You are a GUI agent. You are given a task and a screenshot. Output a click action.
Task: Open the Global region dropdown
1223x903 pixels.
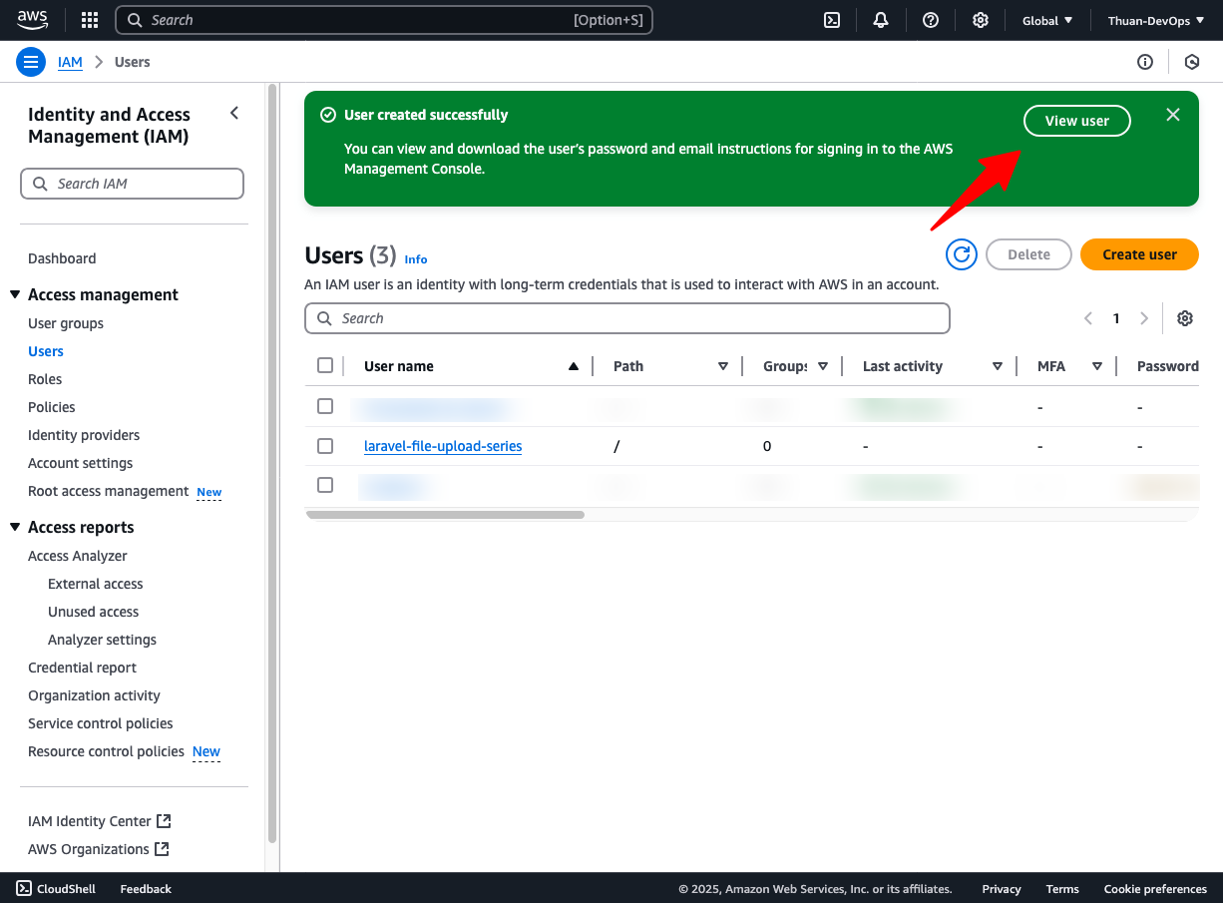click(x=1047, y=20)
